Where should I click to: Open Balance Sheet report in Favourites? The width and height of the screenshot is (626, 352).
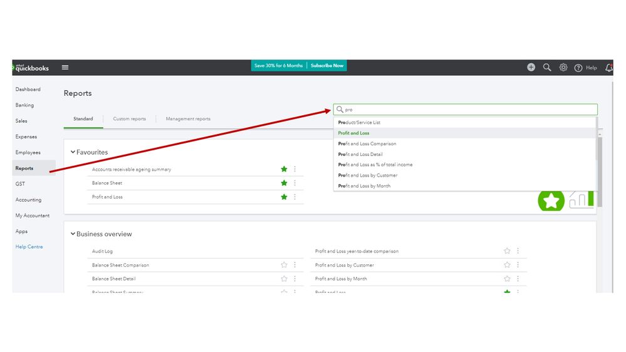[107, 183]
